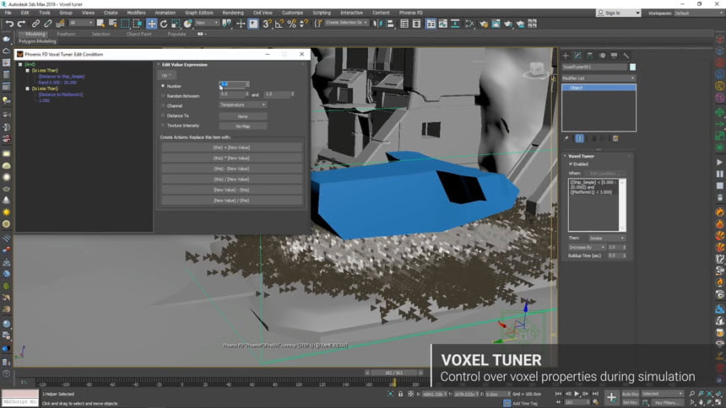Switch to the Object Paint ribbon tab
The height and width of the screenshot is (408, 726).
[139, 34]
